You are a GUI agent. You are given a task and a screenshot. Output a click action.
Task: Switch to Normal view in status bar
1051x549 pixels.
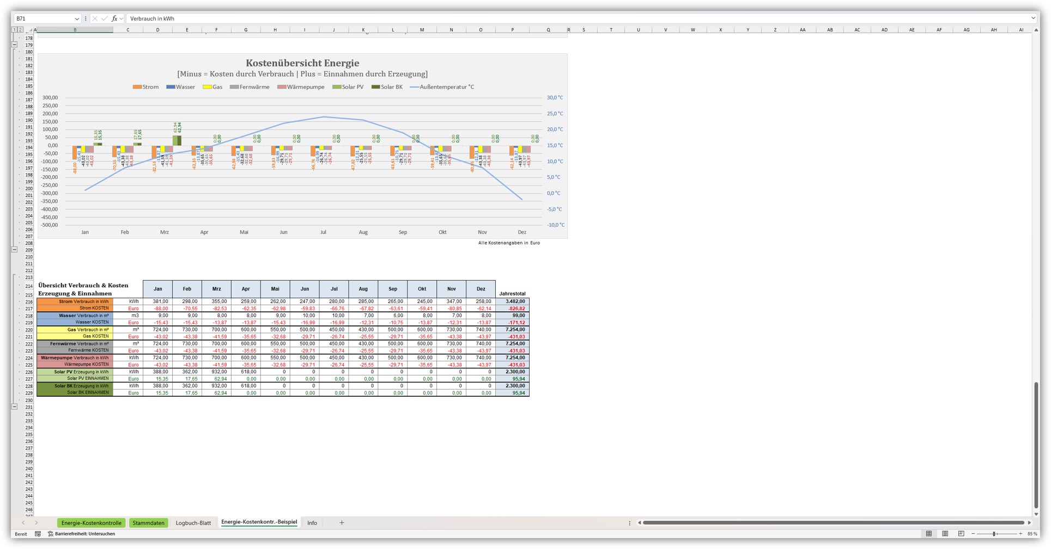pyautogui.click(x=929, y=534)
